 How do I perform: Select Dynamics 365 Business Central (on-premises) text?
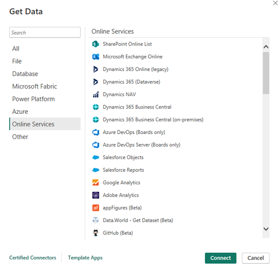click(153, 119)
